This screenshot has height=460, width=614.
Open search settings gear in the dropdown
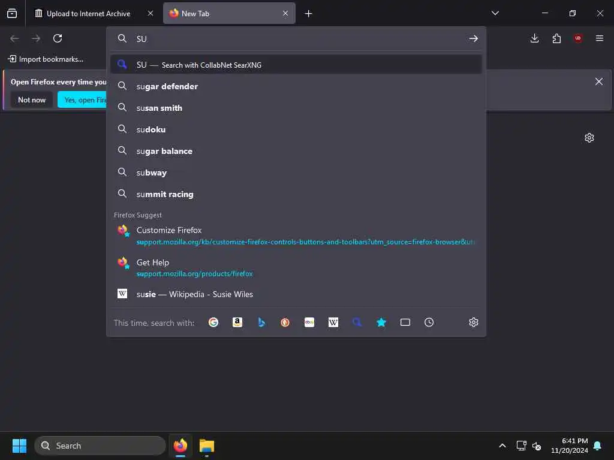click(474, 322)
